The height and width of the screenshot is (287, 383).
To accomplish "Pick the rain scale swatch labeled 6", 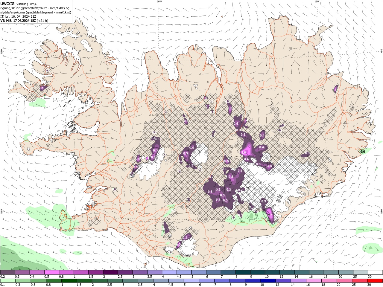I will [x=207, y=281].
